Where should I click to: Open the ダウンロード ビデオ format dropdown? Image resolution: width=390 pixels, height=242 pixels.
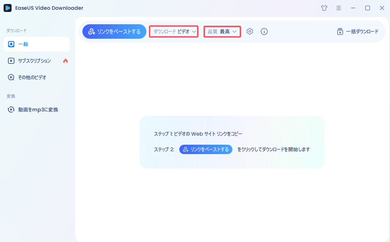[x=173, y=31]
